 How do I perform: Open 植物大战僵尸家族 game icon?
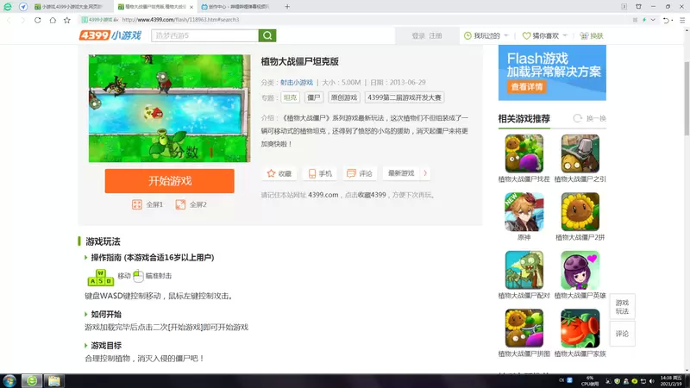click(x=580, y=328)
